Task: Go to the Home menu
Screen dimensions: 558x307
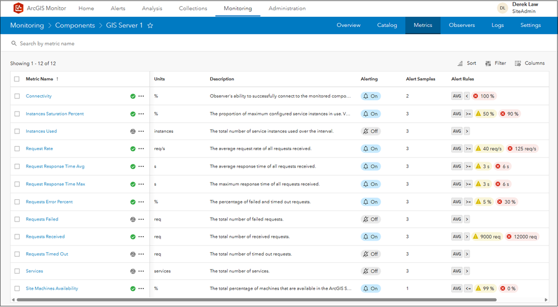Action: coord(86,8)
